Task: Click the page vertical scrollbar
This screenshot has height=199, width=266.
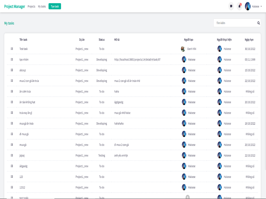Action: point(265,91)
